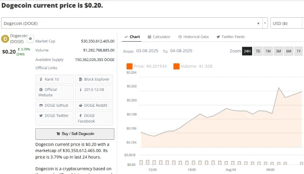304x174 pixels.
Task: Toggle the Volume series legend swatch
Action: [176, 66]
